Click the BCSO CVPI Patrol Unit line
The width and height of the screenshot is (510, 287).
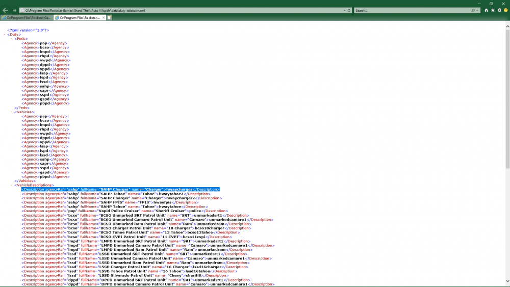(x=127, y=237)
